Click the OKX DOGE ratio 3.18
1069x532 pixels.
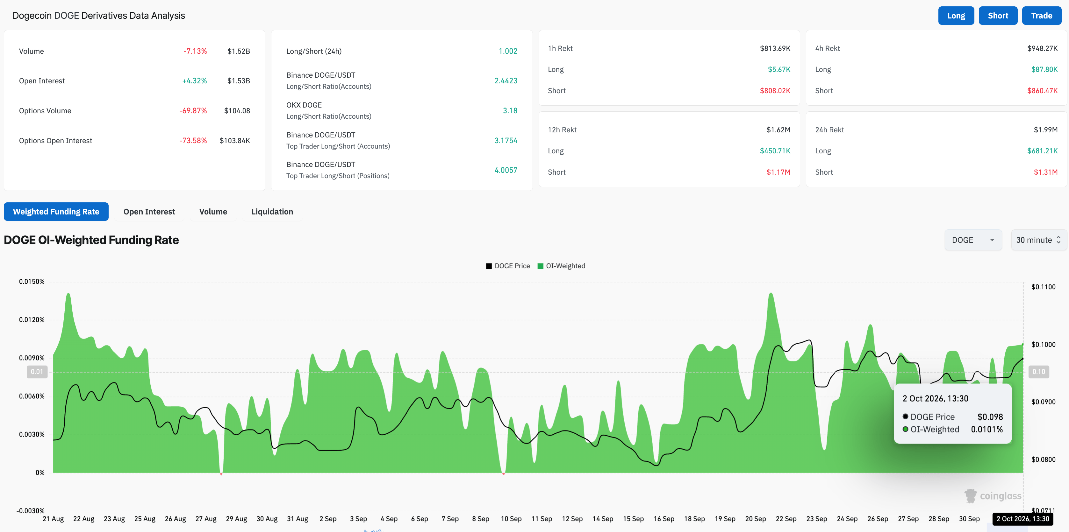point(510,111)
